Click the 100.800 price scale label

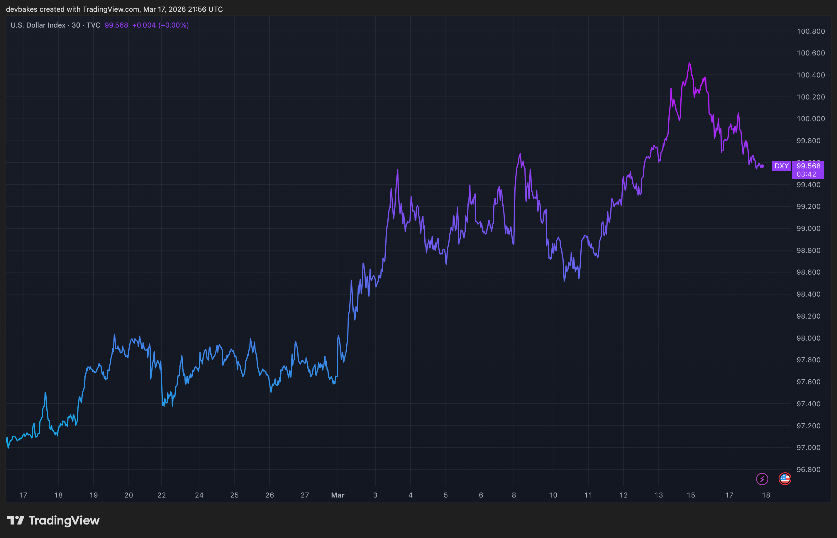(x=811, y=31)
